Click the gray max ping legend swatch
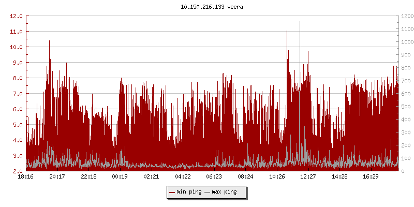 coord(208,192)
